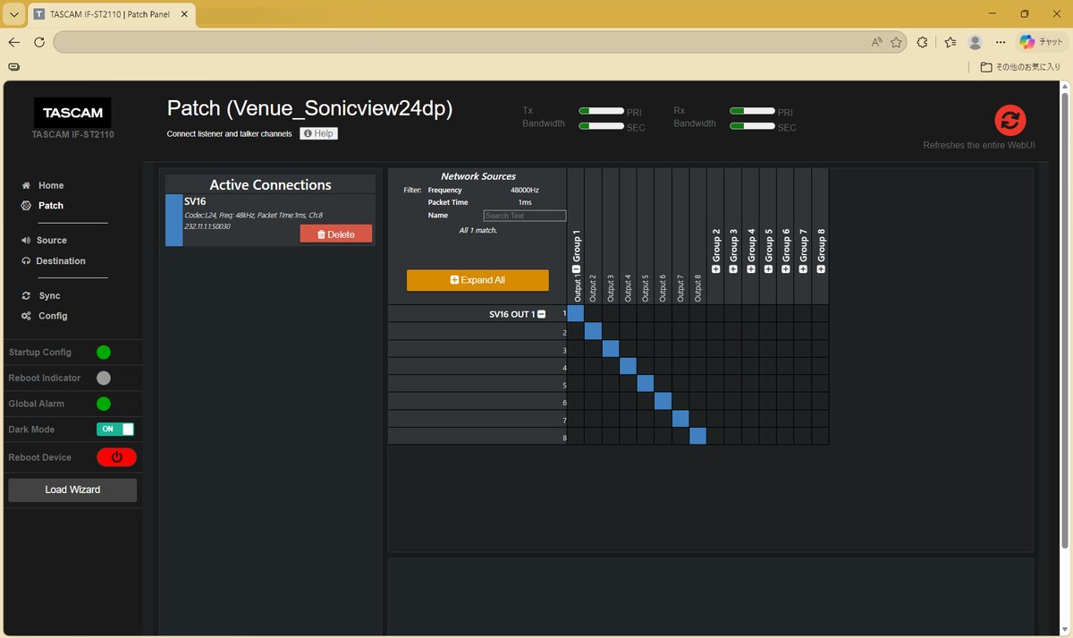Toggle crosspoint row 8 to Output 8
The image size is (1073, 638).
coord(697,436)
